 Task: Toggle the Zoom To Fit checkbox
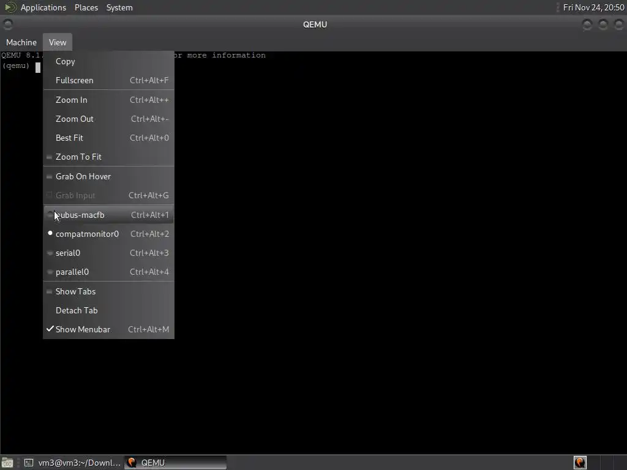click(x=108, y=157)
